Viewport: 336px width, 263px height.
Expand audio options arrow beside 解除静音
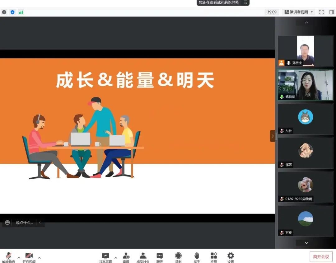tap(19, 257)
